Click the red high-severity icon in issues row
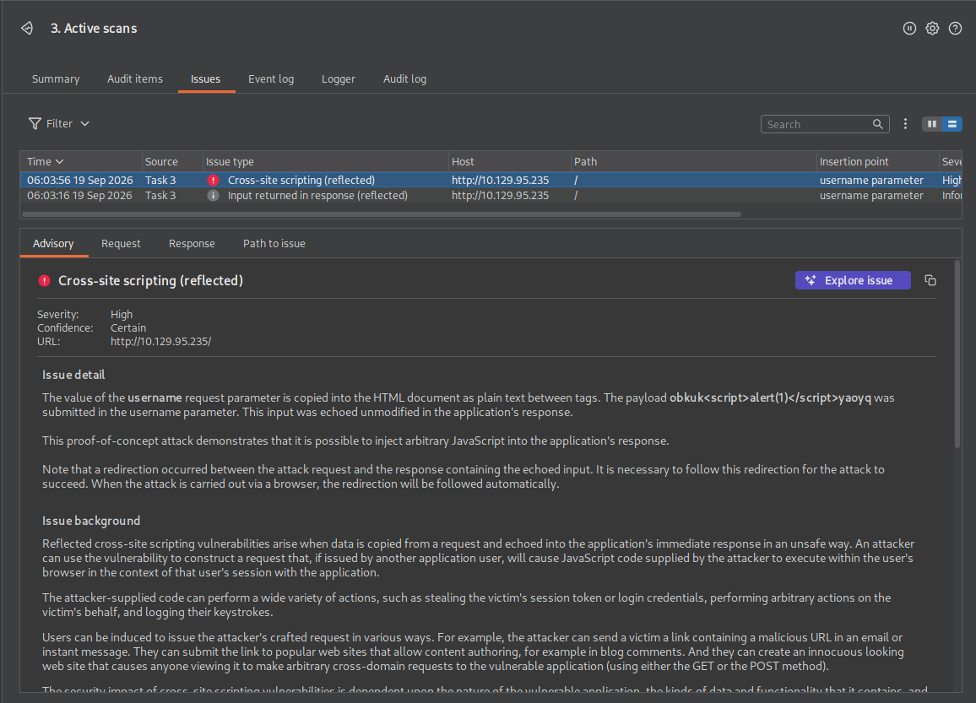The height and width of the screenshot is (703, 976). pyautogui.click(x=213, y=180)
